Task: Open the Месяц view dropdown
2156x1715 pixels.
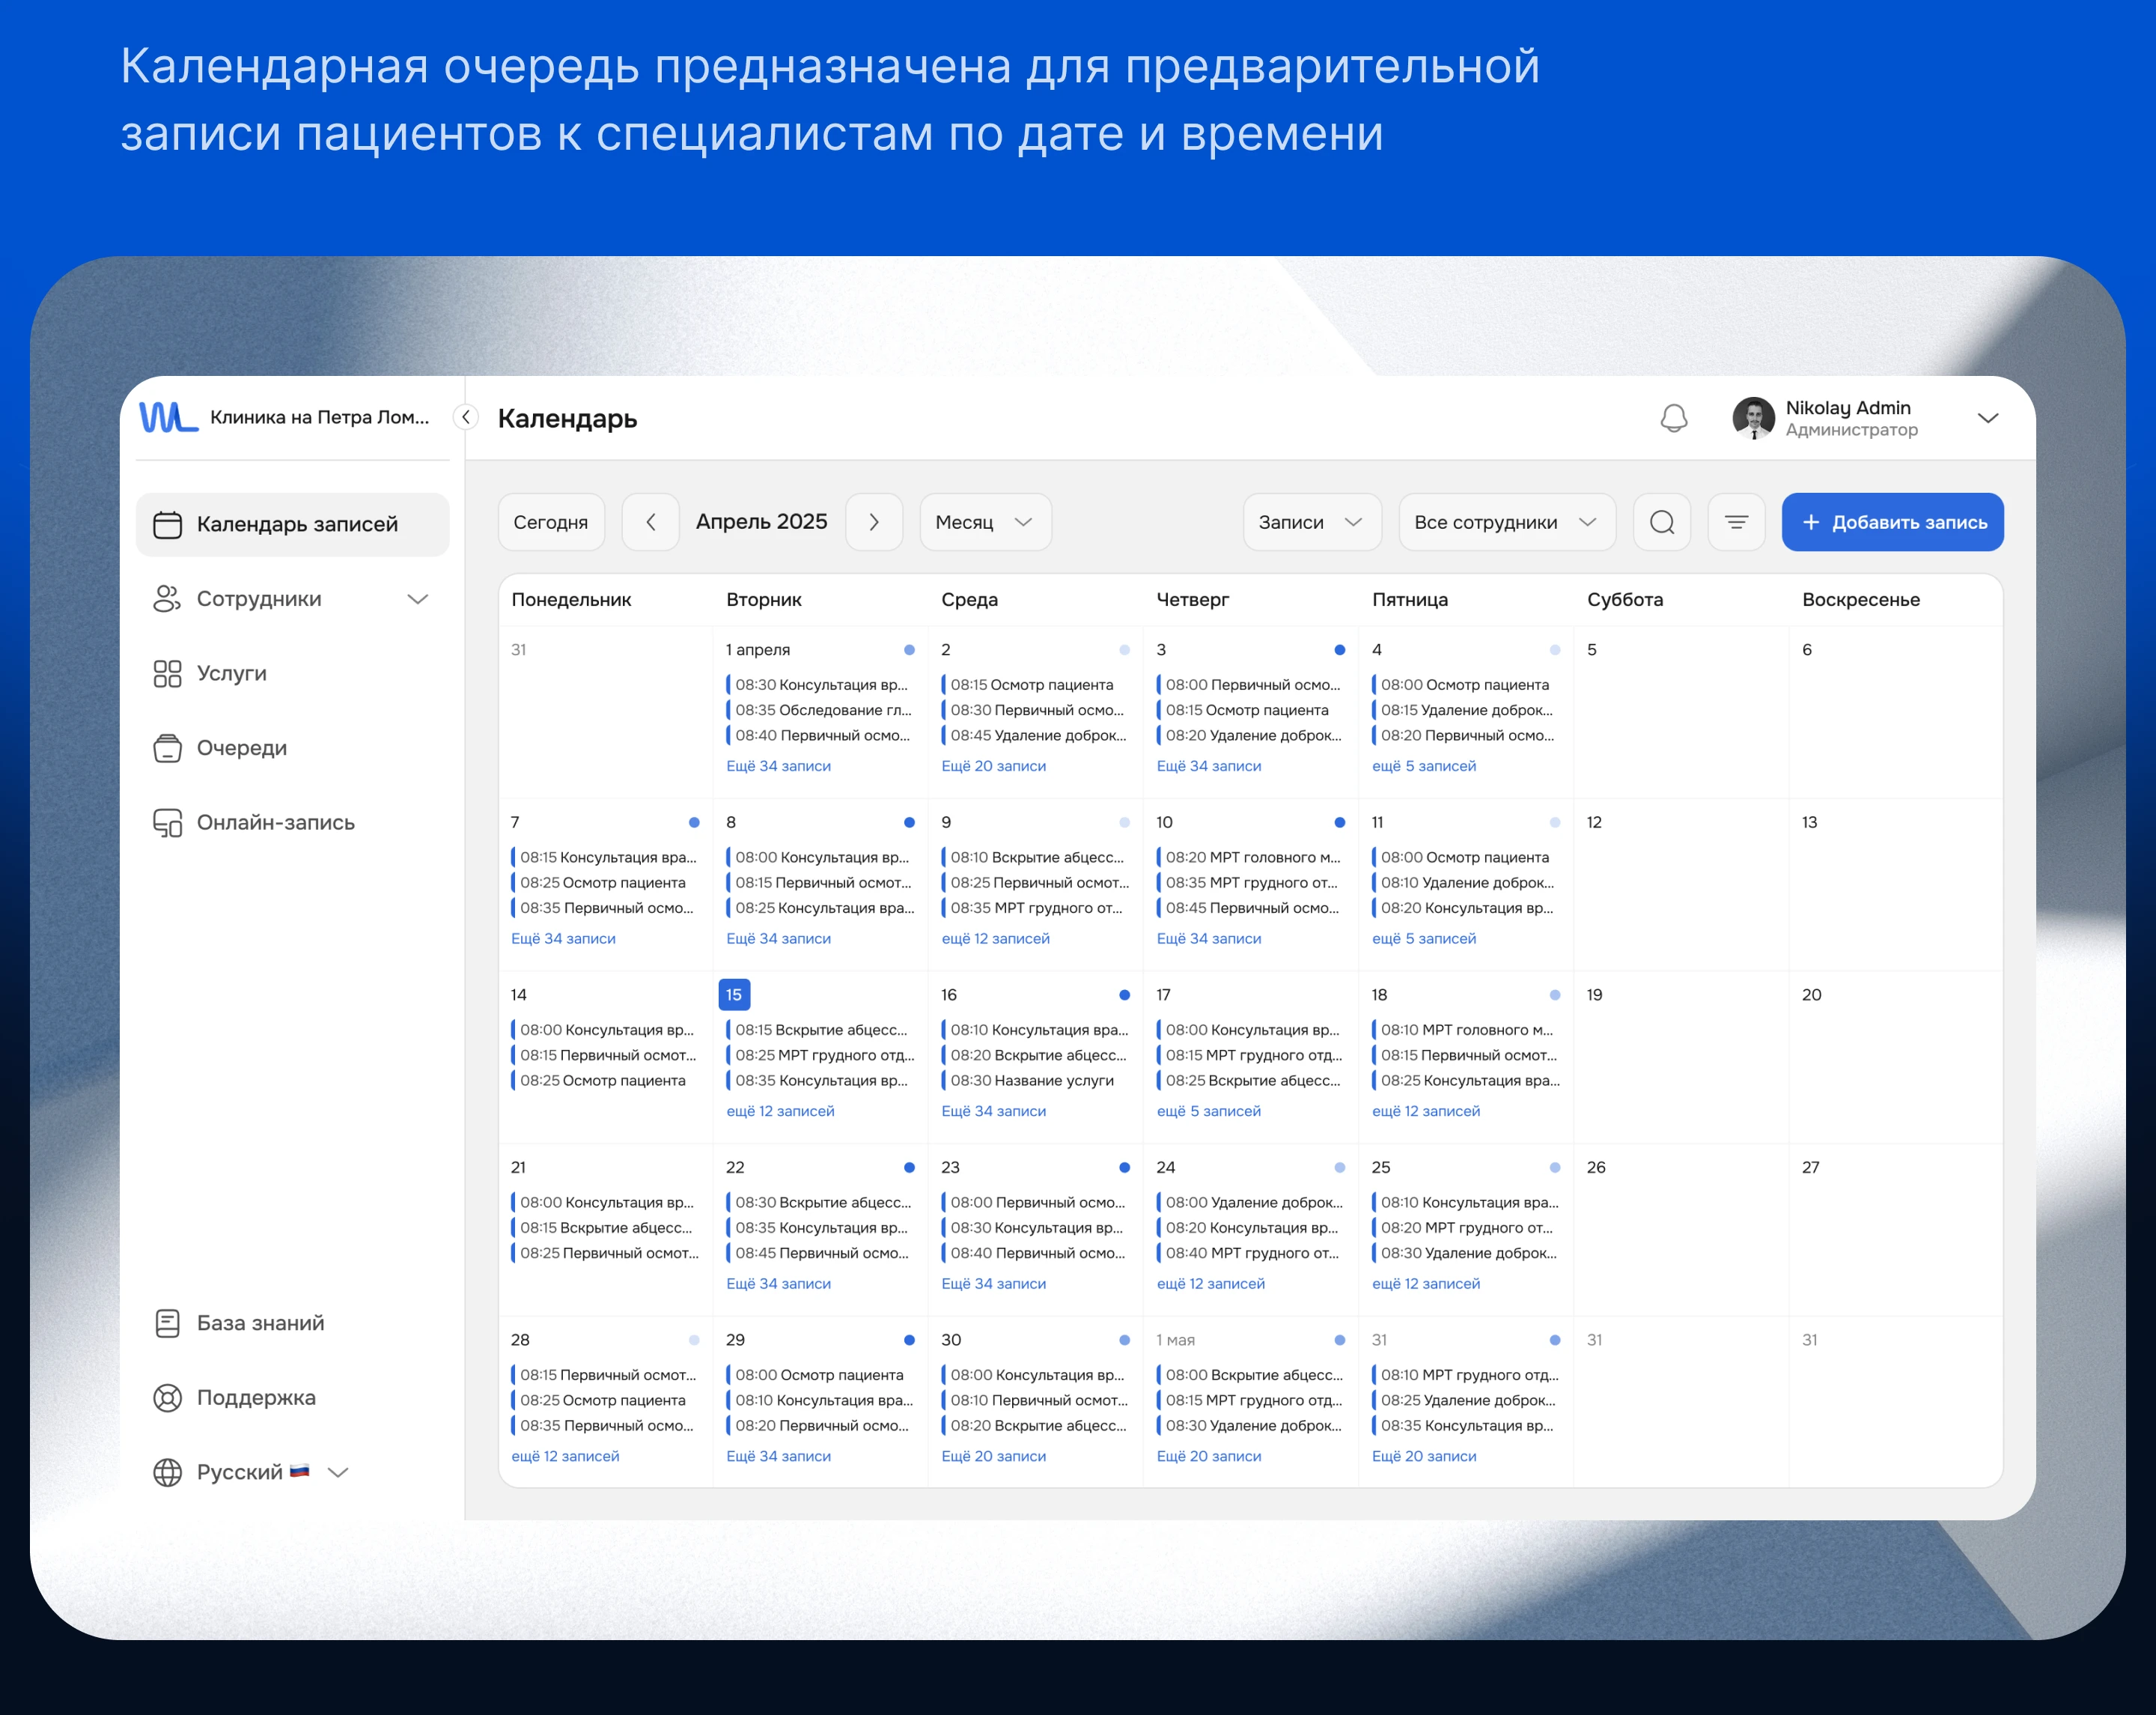Action: pos(985,521)
